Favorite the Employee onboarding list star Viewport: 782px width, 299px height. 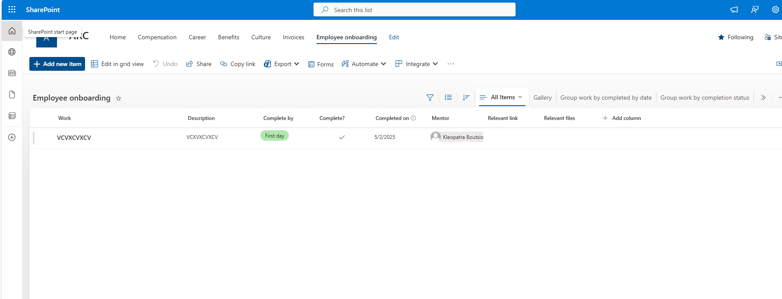(118, 98)
